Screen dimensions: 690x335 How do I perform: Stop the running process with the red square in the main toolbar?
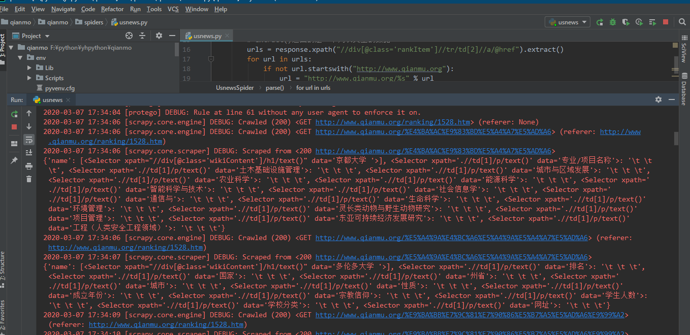[666, 22]
